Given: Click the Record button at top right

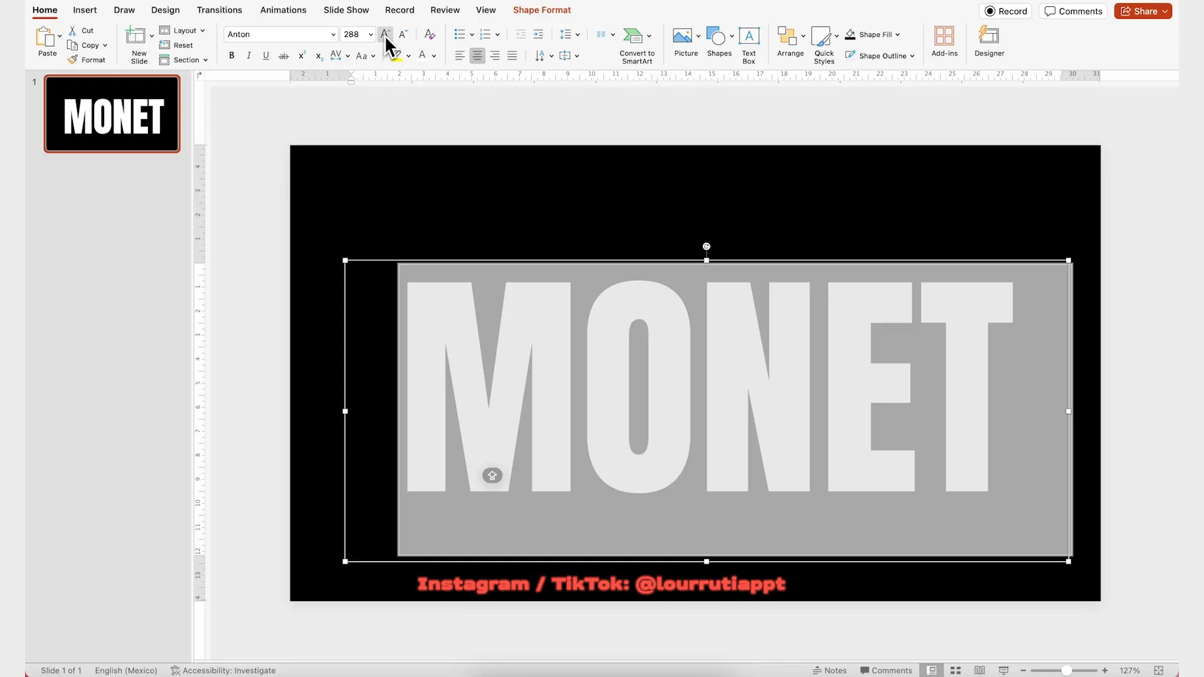Looking at the screenshot, I should (x=1005, y=11).
